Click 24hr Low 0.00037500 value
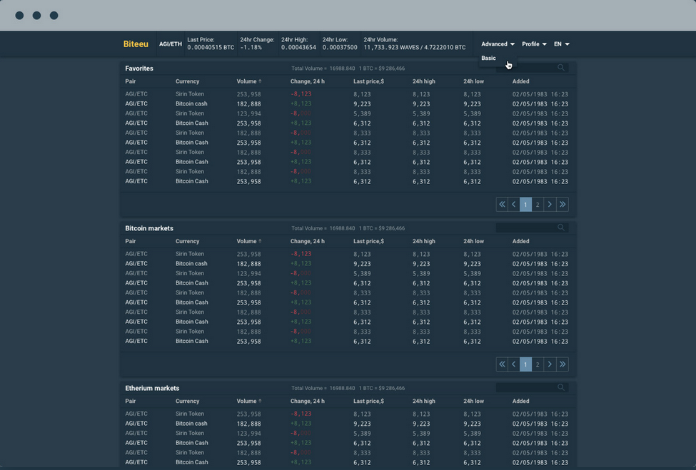The width and height of the screenshot is (696, 470). [x=340, y=48]
